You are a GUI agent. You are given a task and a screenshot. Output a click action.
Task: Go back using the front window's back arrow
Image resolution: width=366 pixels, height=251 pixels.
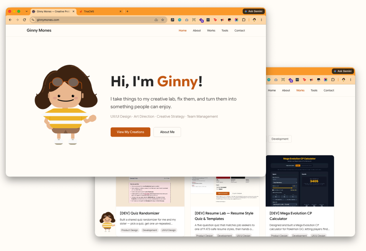pyautogui.click(x=10, y=20)
